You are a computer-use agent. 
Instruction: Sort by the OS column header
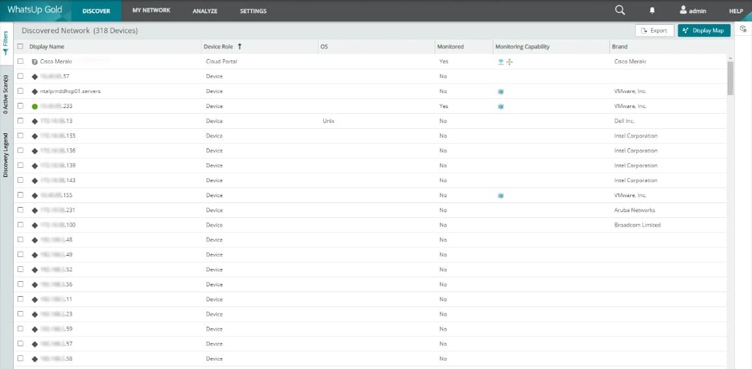[324, 46]
